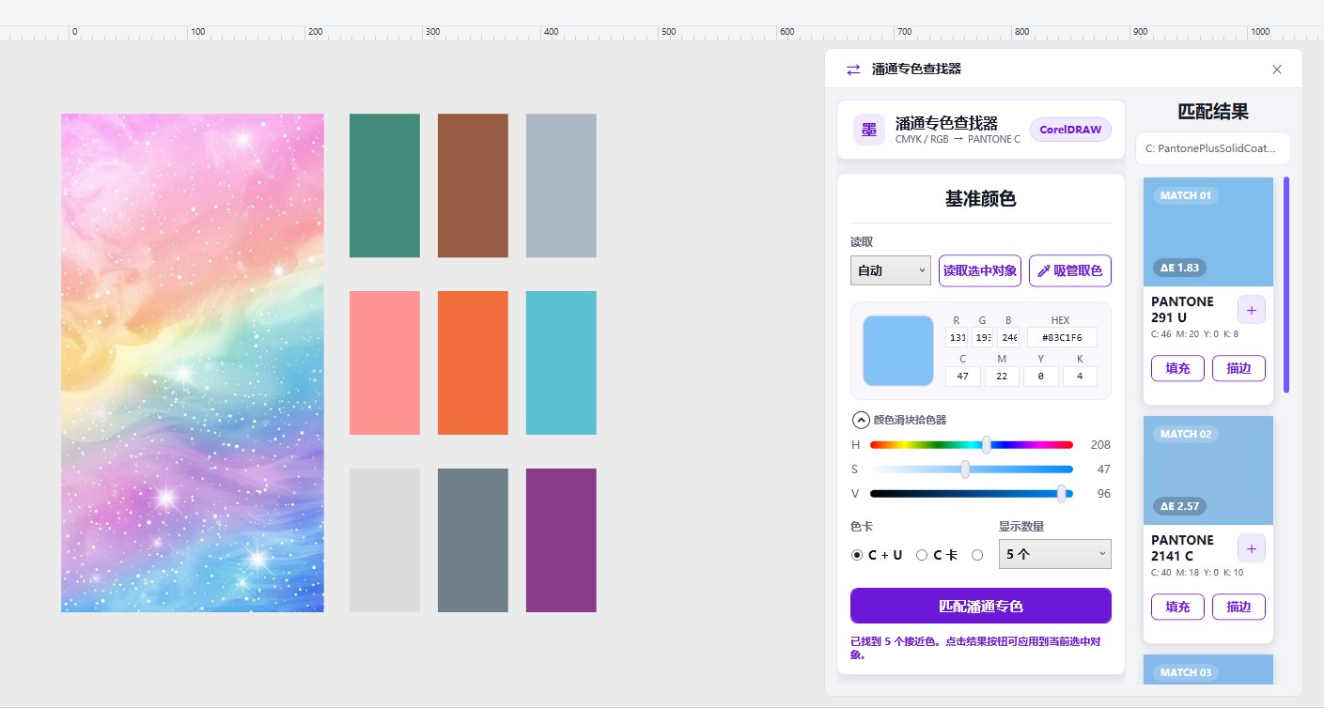
Task: Click 描边 for PANTONE 291 U
Action: point(1238,368)
